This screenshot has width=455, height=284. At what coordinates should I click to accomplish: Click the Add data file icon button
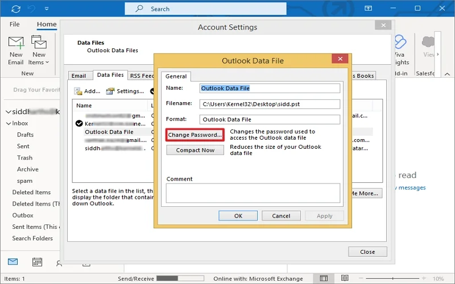point(87,91)
